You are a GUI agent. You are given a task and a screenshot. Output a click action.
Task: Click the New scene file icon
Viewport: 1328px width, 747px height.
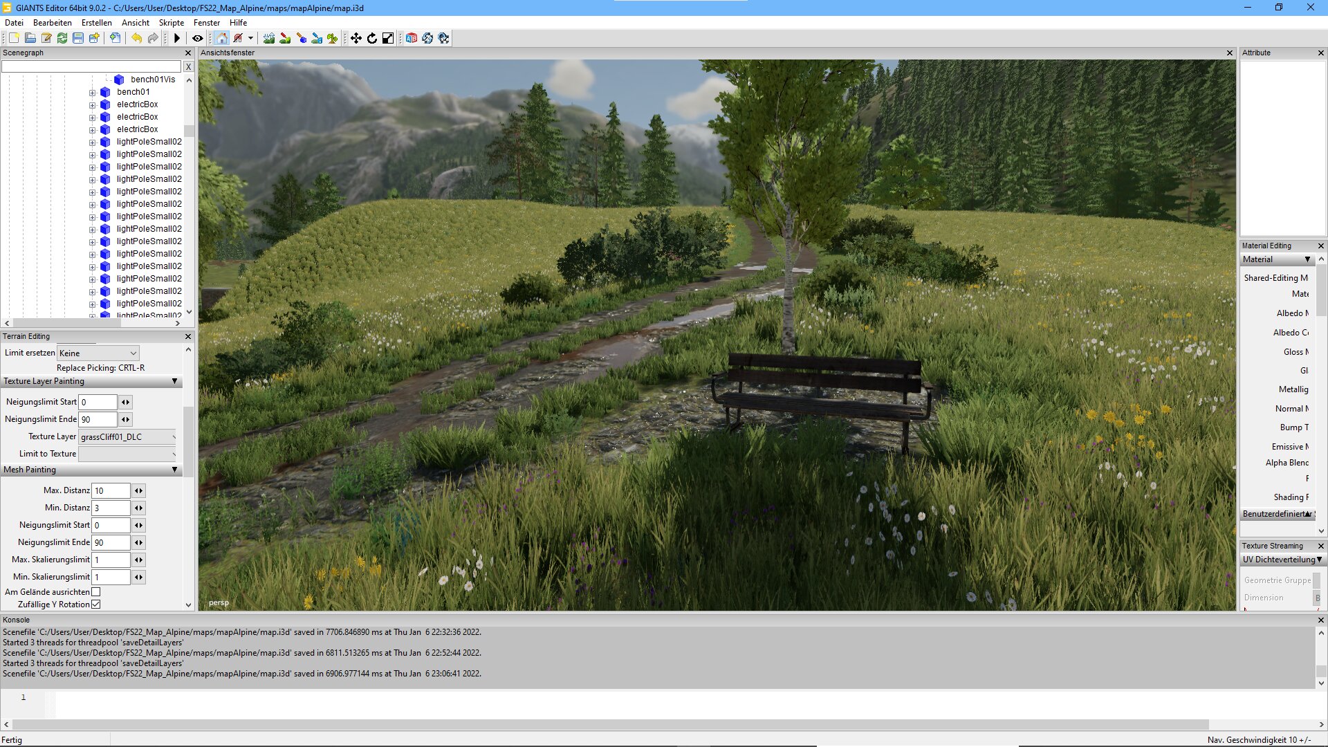pos(14,38)
